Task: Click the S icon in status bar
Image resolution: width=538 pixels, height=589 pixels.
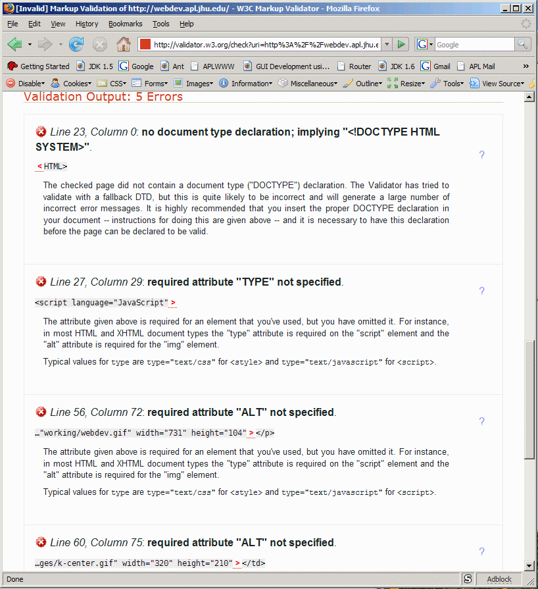Action: pyautogui.click(x=468, y=579)
